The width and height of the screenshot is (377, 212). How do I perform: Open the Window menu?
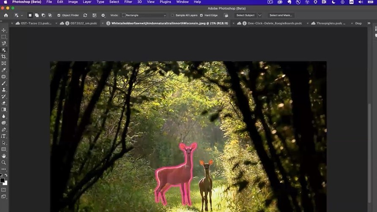coord(183,2)
